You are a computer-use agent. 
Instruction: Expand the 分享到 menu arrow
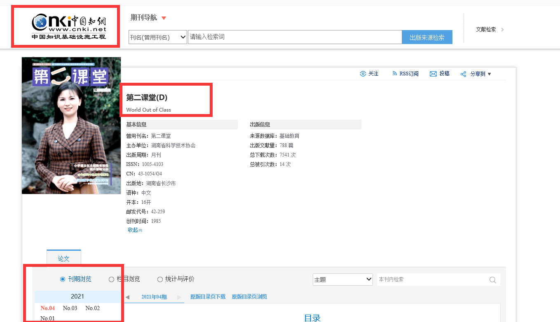click(489, 74)
